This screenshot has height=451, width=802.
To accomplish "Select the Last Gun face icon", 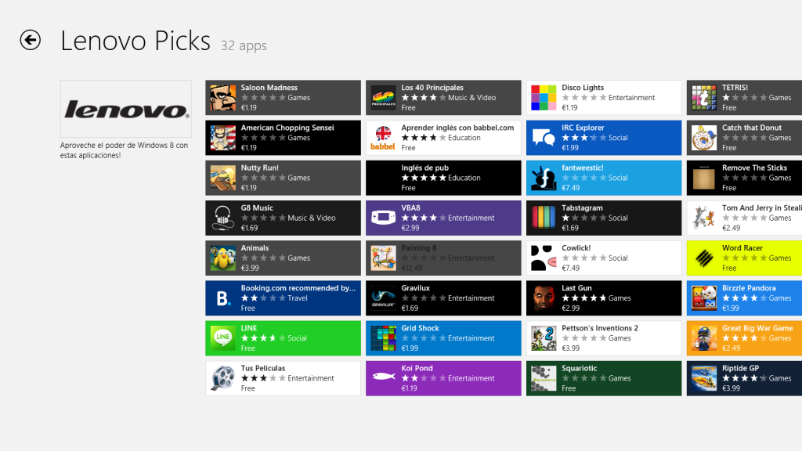I will point(544,298).
